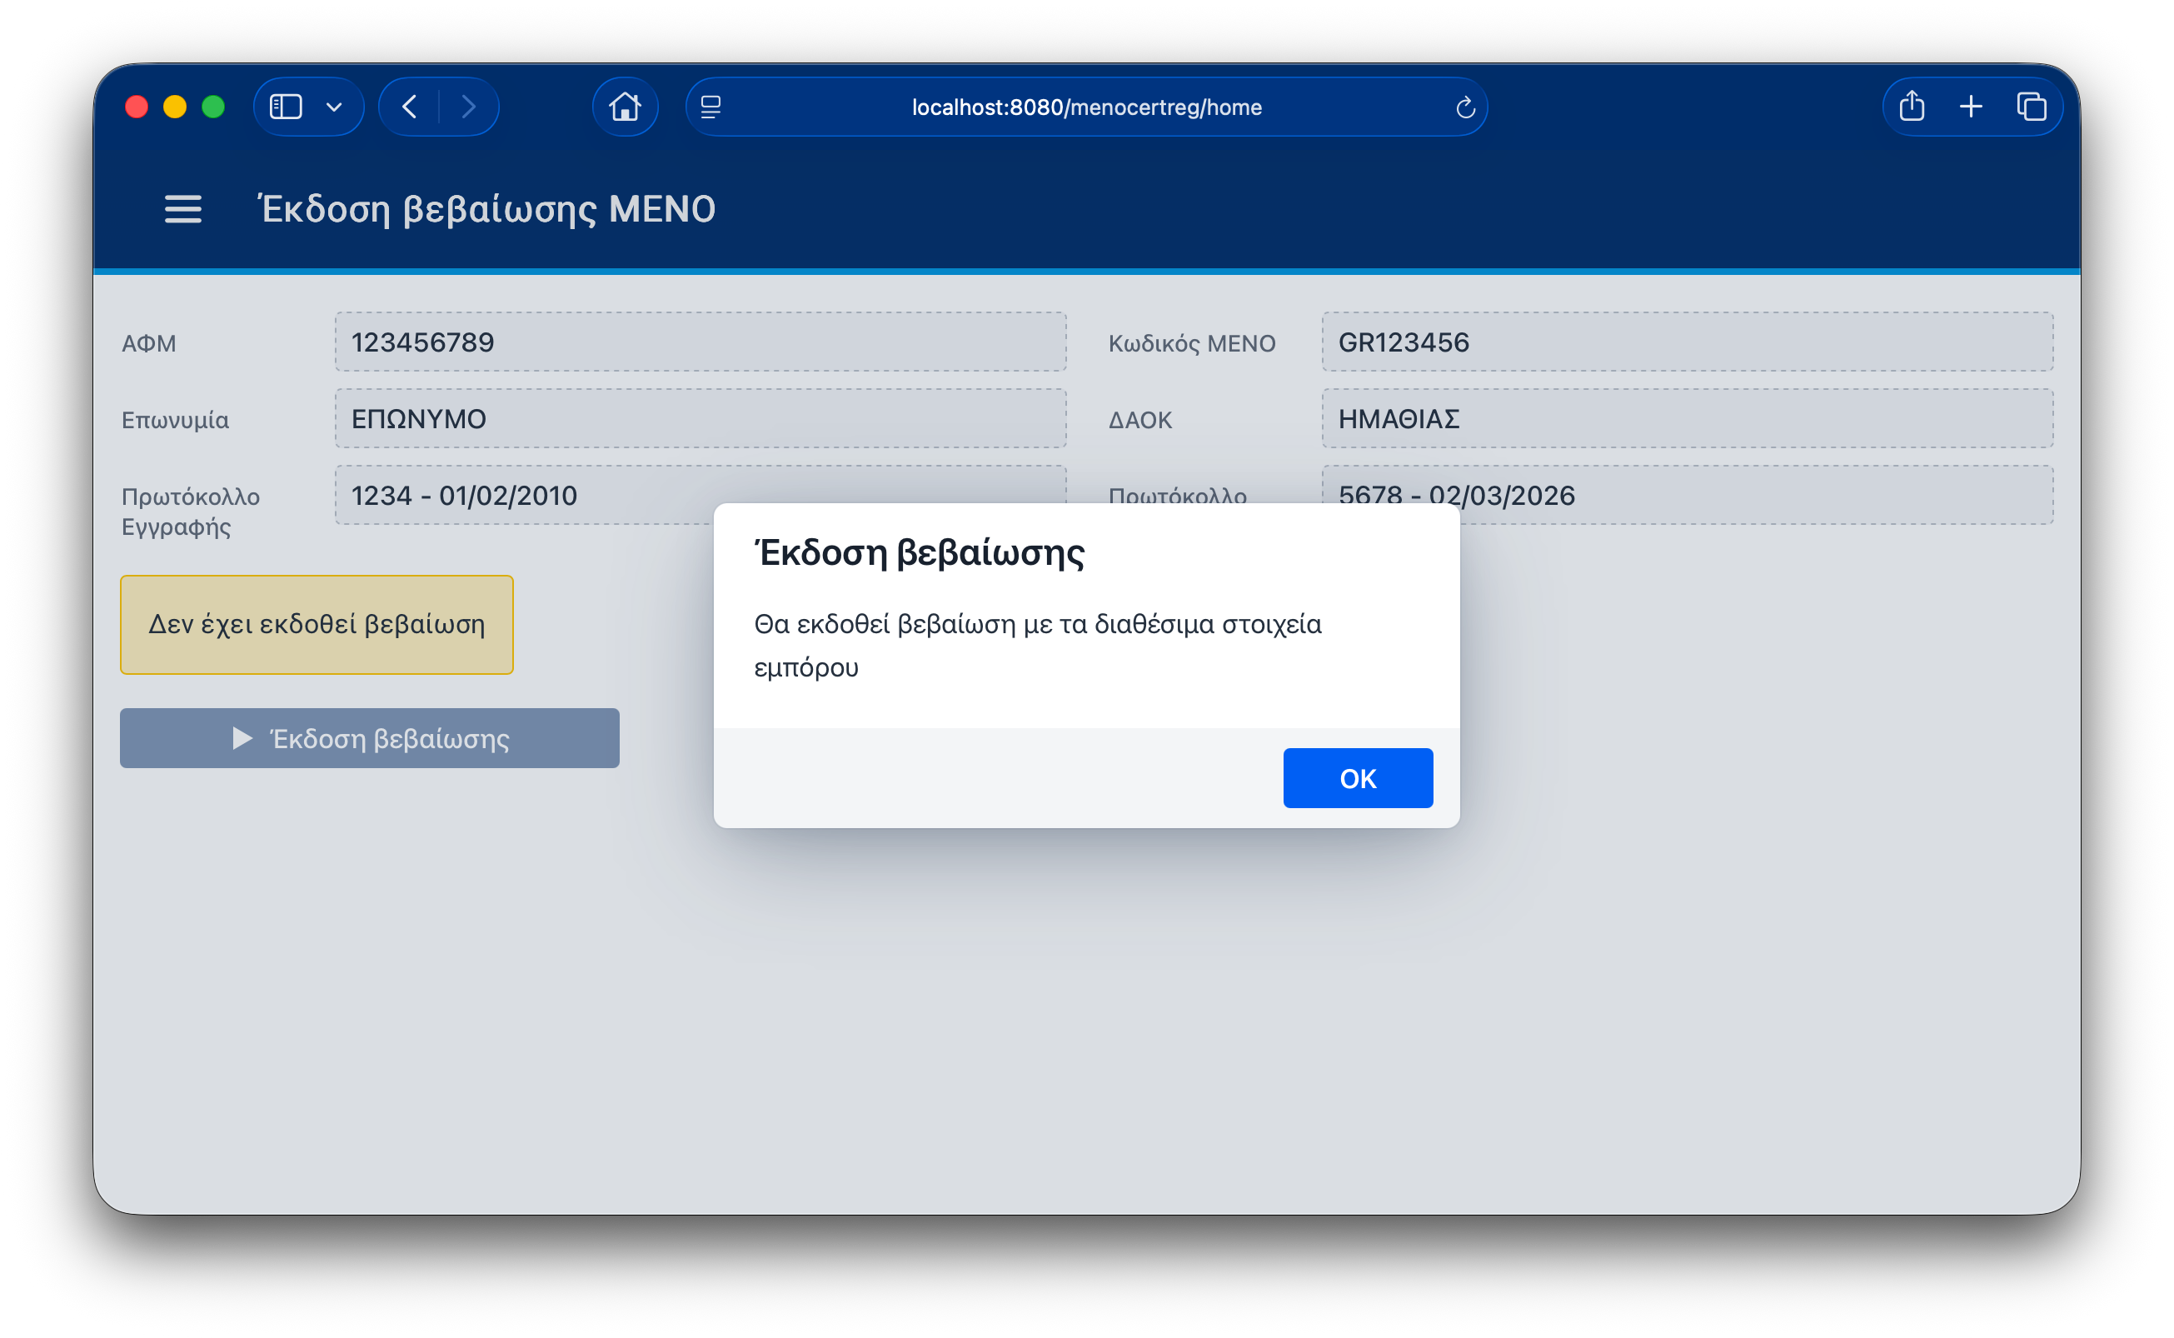Select the Κωδικός ΜΕΝΟ field GR123456

[x=1687, y=342]
